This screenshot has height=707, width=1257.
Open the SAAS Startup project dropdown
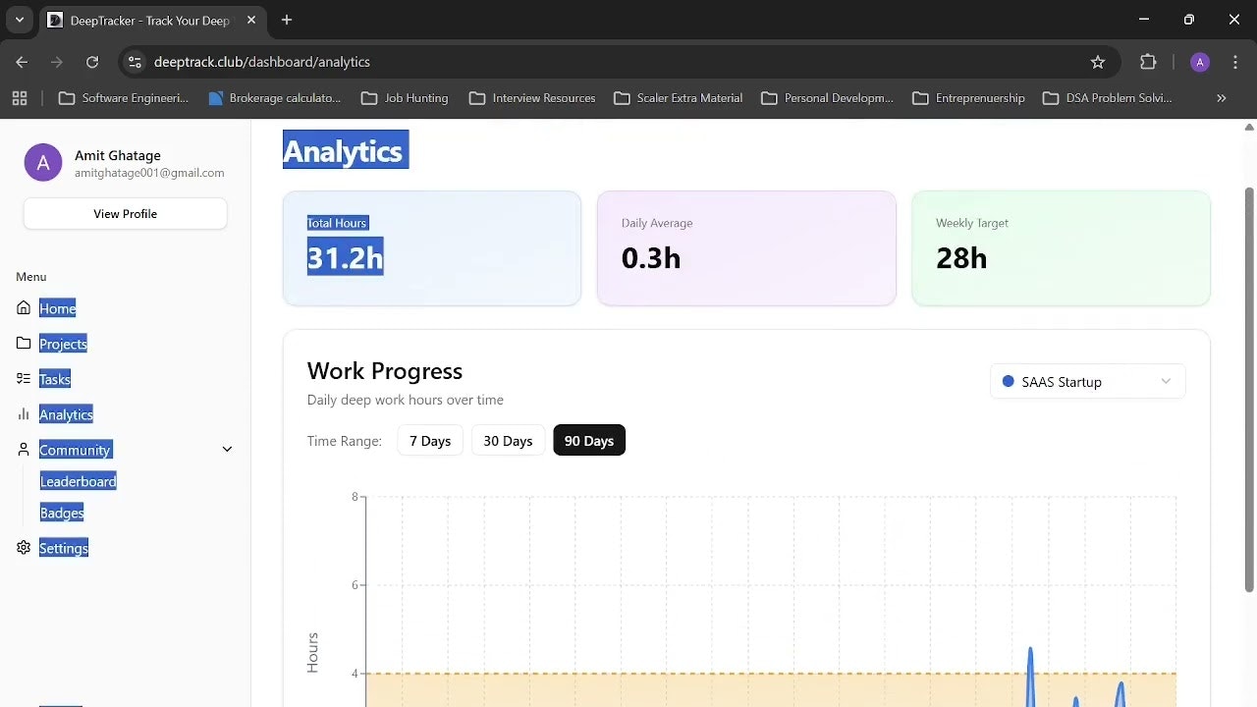point(1088,382)
